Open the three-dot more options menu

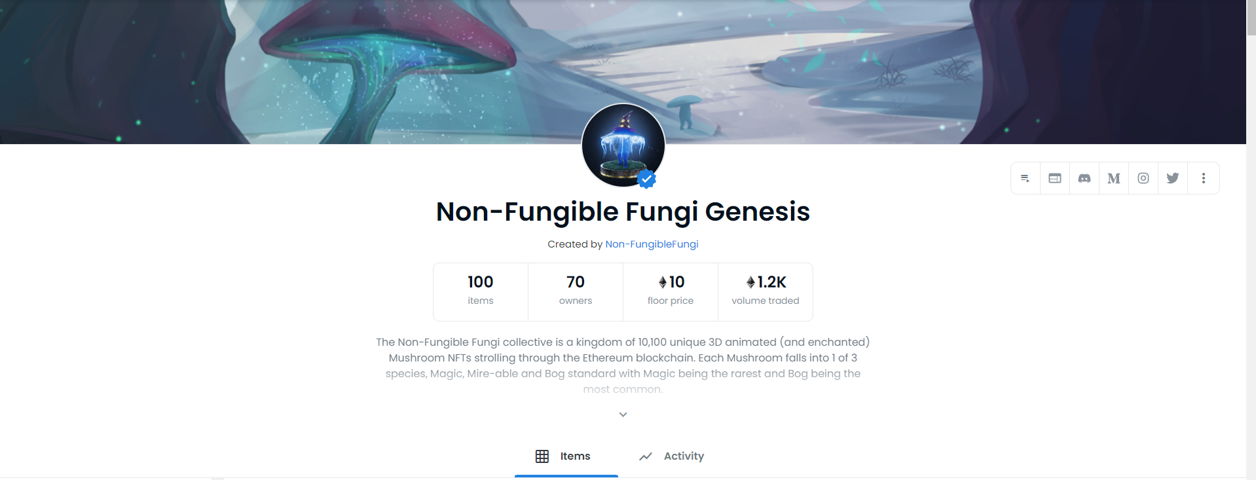[x=1204, y=178]
